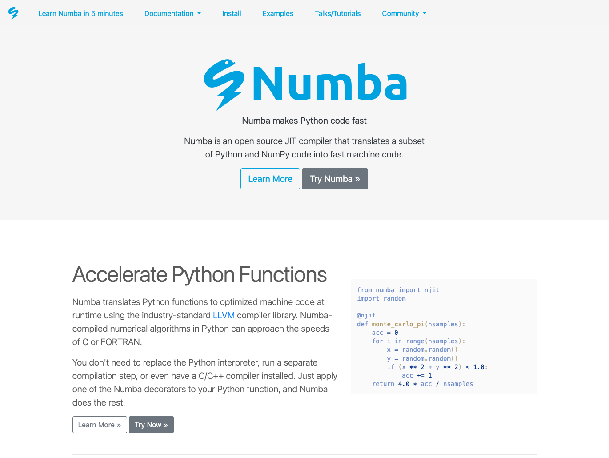
Task: Click the large Numba snake lightning logo
Action: [224, 84]
